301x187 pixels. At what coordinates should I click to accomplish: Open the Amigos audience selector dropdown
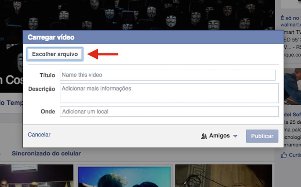pyautogui.click(x=236, y=136)
